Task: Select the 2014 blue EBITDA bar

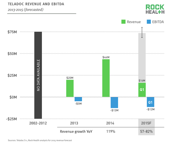Action: tap(114, 102)
